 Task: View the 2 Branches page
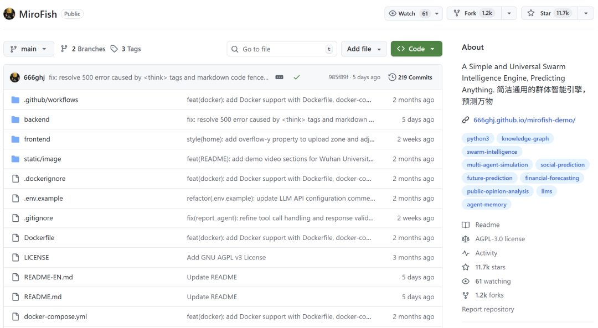(x=83, y=49)
